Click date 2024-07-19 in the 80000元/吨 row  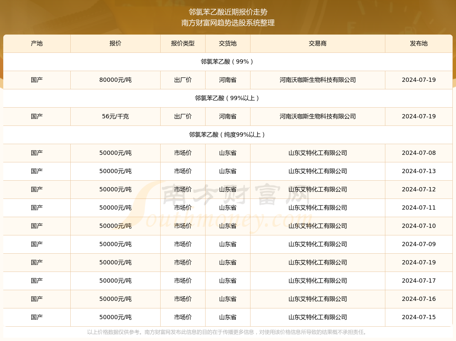419,80
